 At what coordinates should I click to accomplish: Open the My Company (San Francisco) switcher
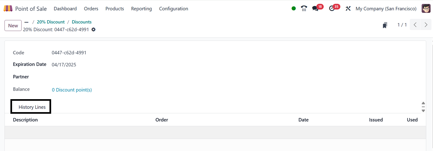coord(386,9)
